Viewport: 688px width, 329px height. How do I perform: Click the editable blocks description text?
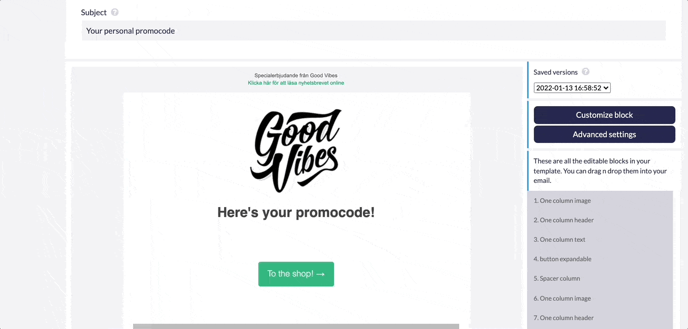[x=600, y=171]
